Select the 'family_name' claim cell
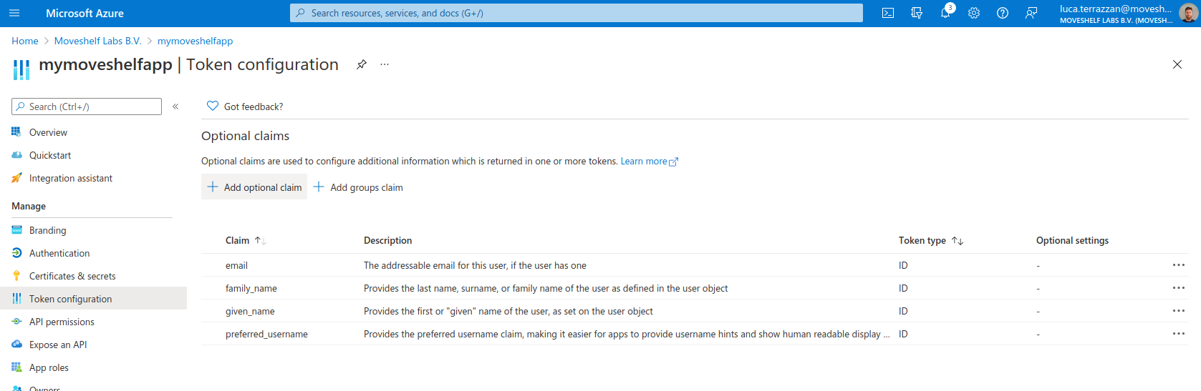The width and height of the screenshot is (1201, 391). [x=251, y=288]
